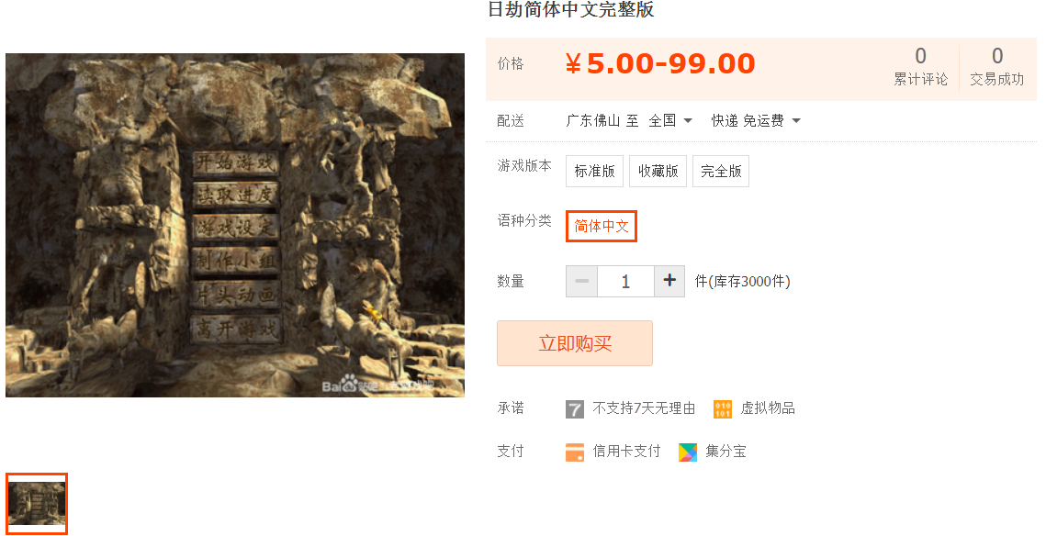Decrease quantity with the minus button
The height and width of the screenshot is (536, 1046).
pos(581,281)
